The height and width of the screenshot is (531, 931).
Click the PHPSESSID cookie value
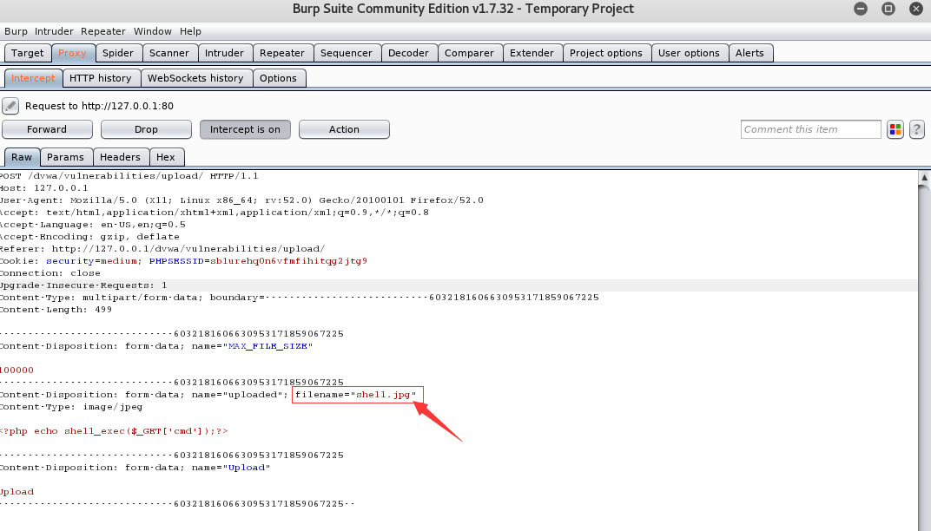click(x=288, y=261)
